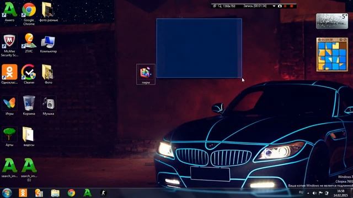The width and height of the screenshot is (353, 198).
Task: Select the search_im... (1) file
Action: point(29,170)
